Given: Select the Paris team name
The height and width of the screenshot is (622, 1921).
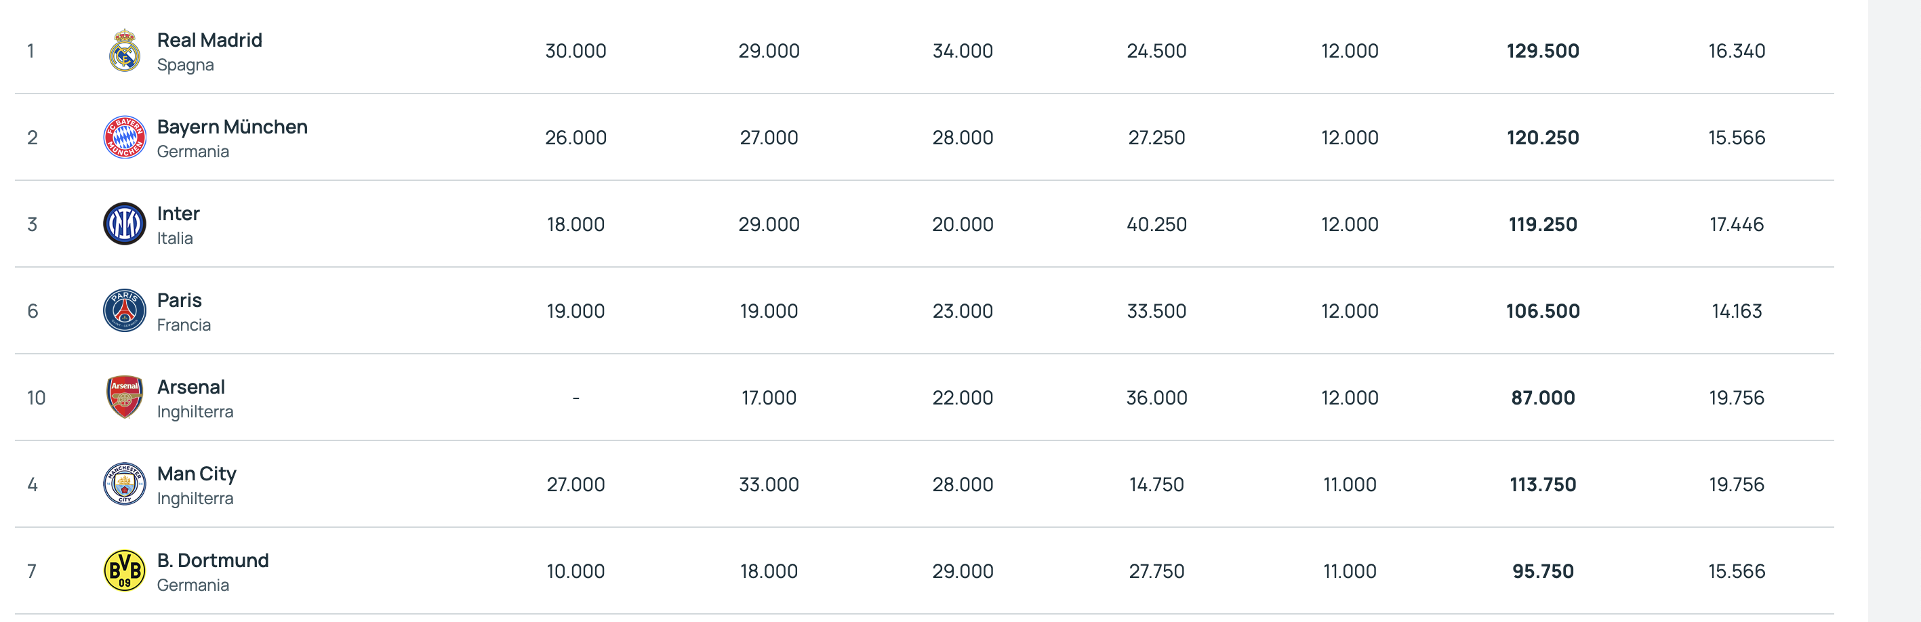Looking at the screenshot, I should click(x=179, y=301).
